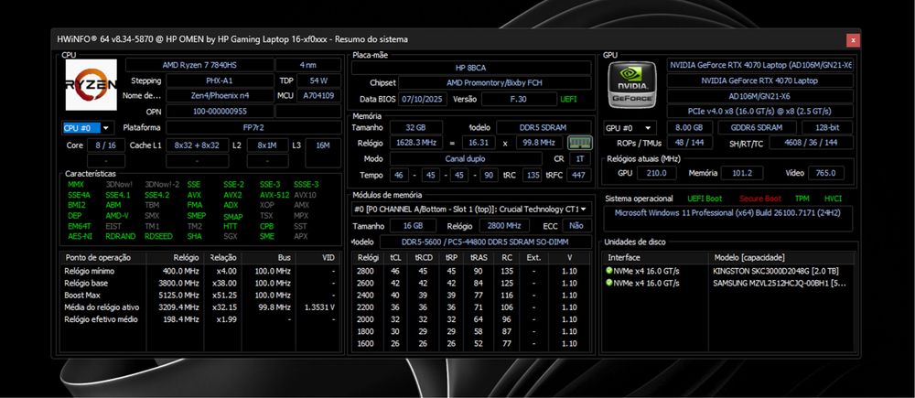Click the 'GDDR6 SDRAM' memory type value
Screen dimensions: 915x398
(x=757, y=128)
